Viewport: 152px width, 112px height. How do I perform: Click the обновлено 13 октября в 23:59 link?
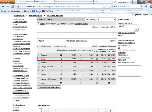click(104, 27)
